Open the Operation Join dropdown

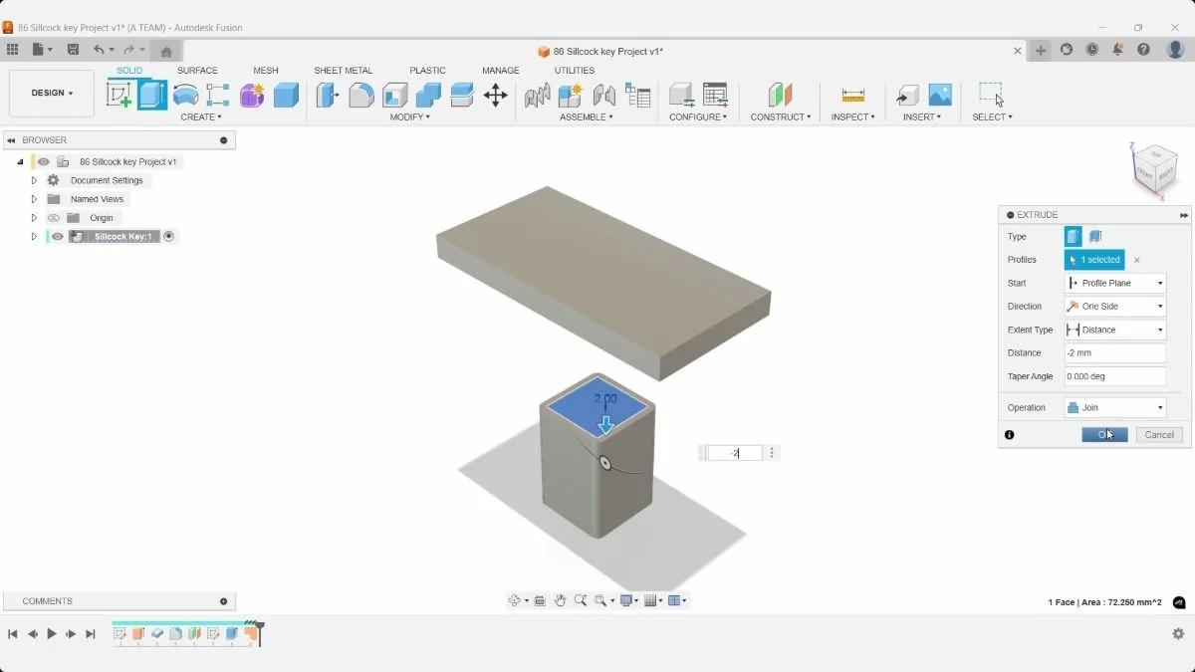coord(1114,407)
